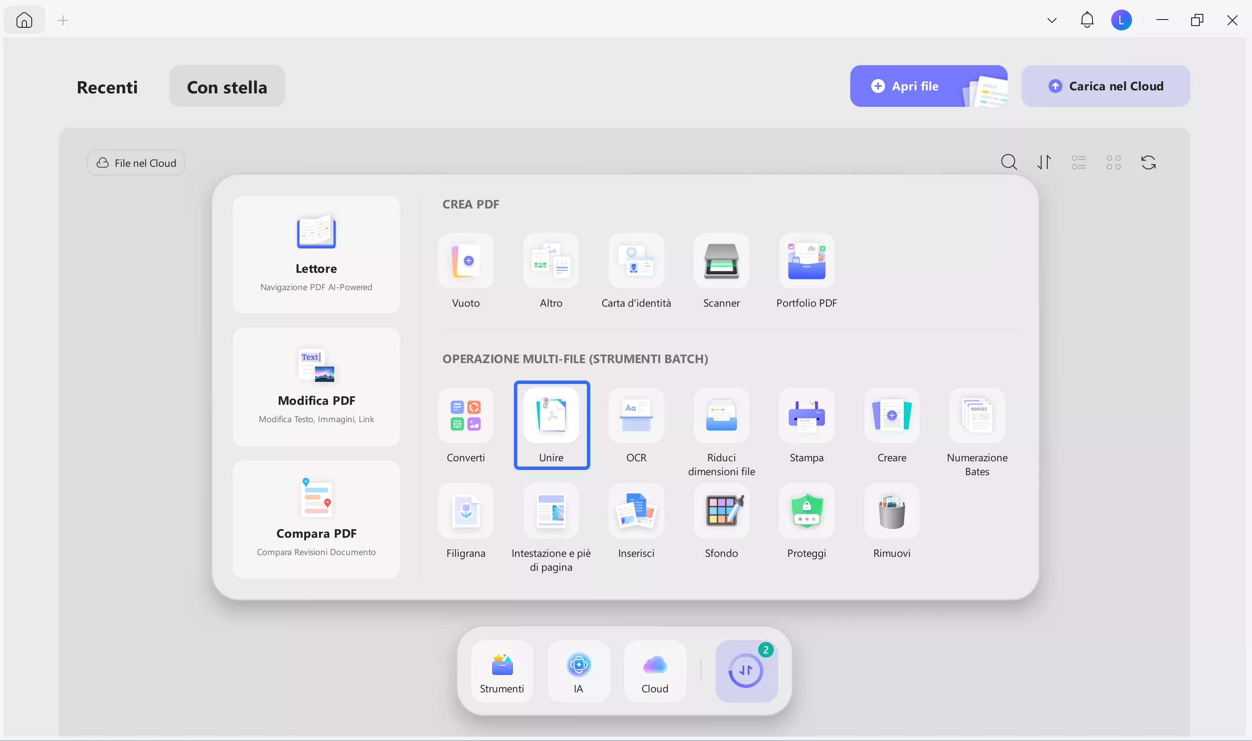Switch to grid view layout

click(x=1113, y=163)
